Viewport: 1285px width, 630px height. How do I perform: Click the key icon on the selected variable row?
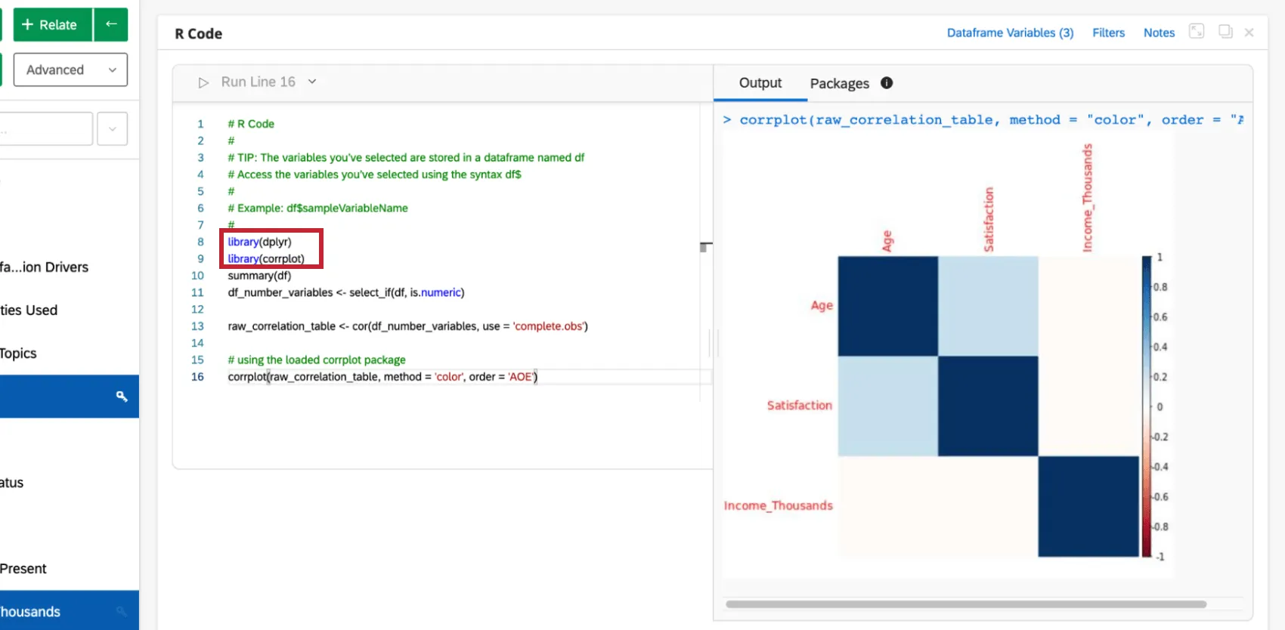(122, 397)
